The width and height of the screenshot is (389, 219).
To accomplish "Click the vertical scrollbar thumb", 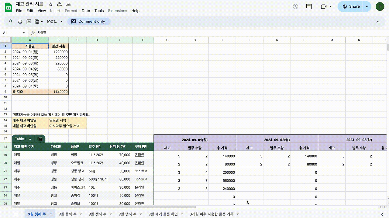I will pyautogui.click(x=388, y=47).
